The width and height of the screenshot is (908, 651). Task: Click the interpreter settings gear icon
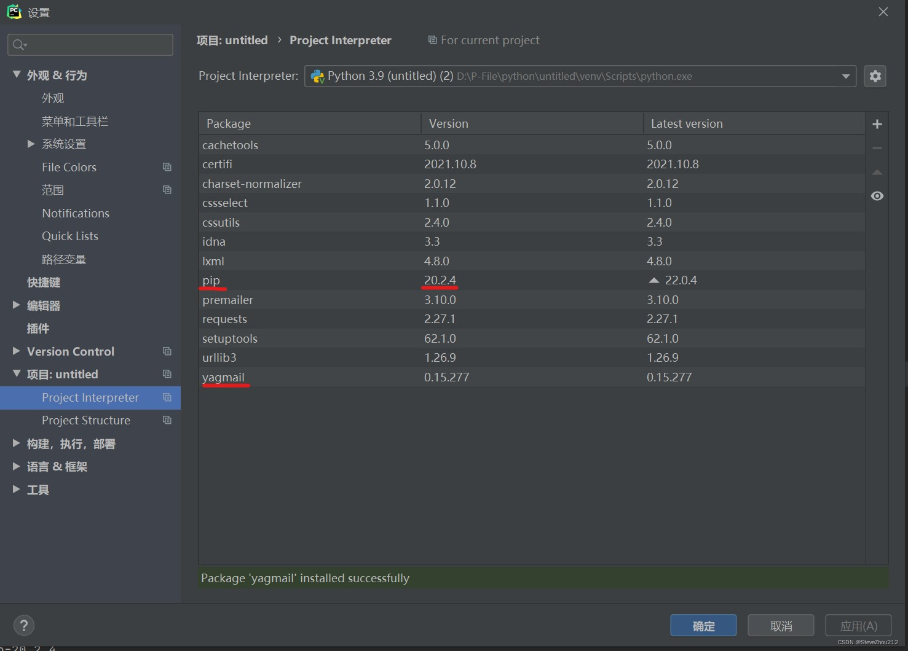pos(875,76)
